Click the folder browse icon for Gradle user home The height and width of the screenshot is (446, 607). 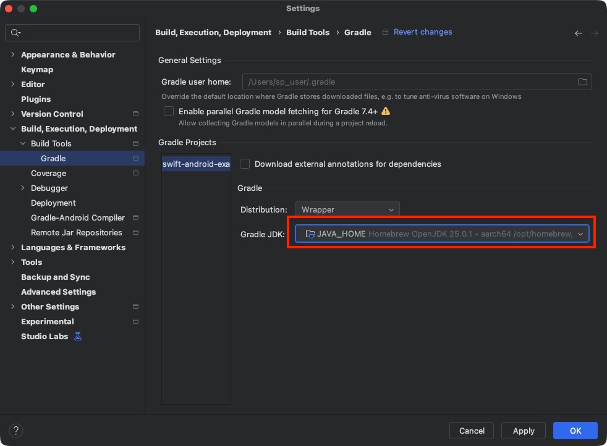[x=582, y=82]
